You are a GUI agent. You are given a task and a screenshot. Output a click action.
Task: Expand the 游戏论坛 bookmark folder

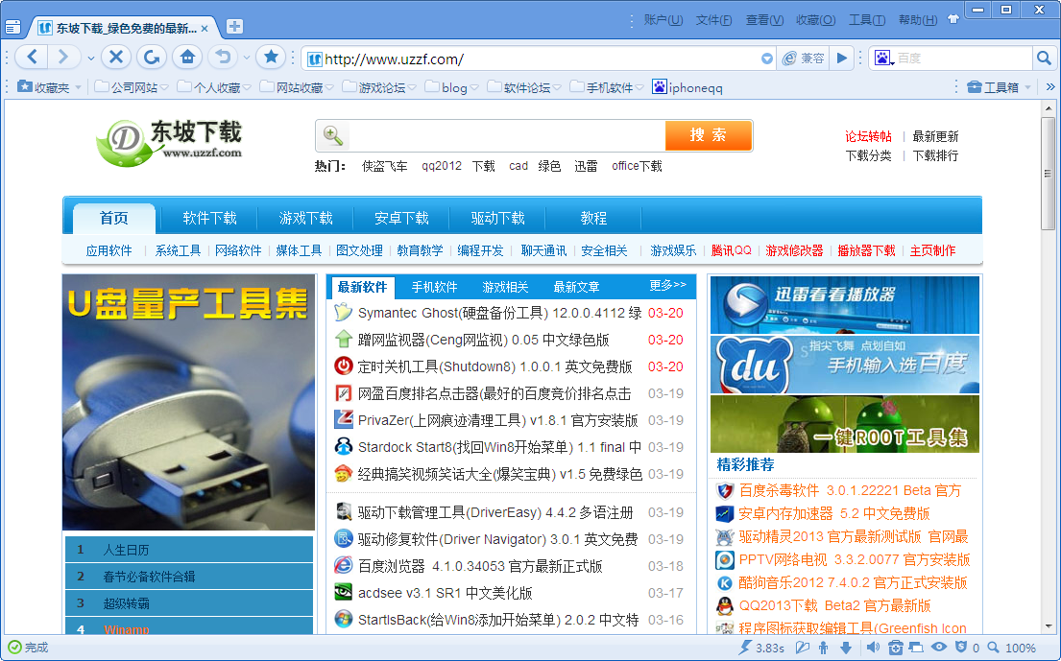click(x=379, y=87)
